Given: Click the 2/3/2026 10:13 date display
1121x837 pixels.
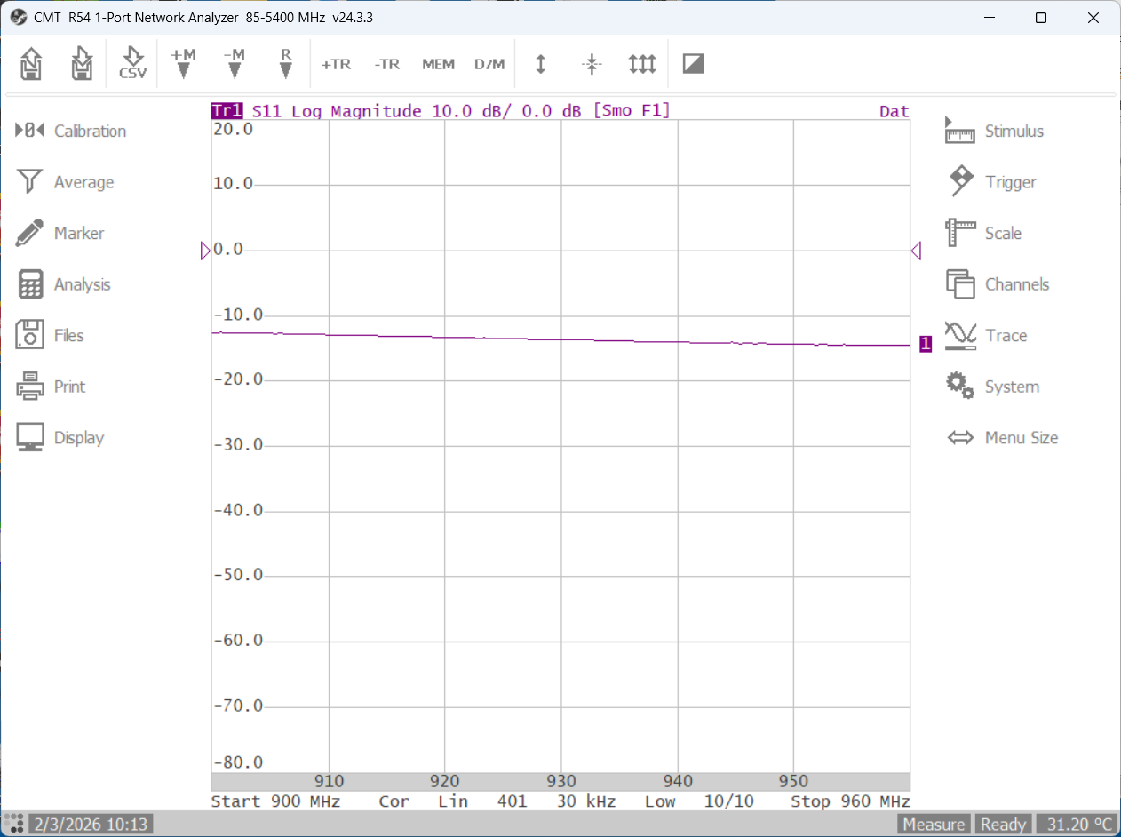Looking at the screenshot, I should pyautogui.click(x=91, y=825).
